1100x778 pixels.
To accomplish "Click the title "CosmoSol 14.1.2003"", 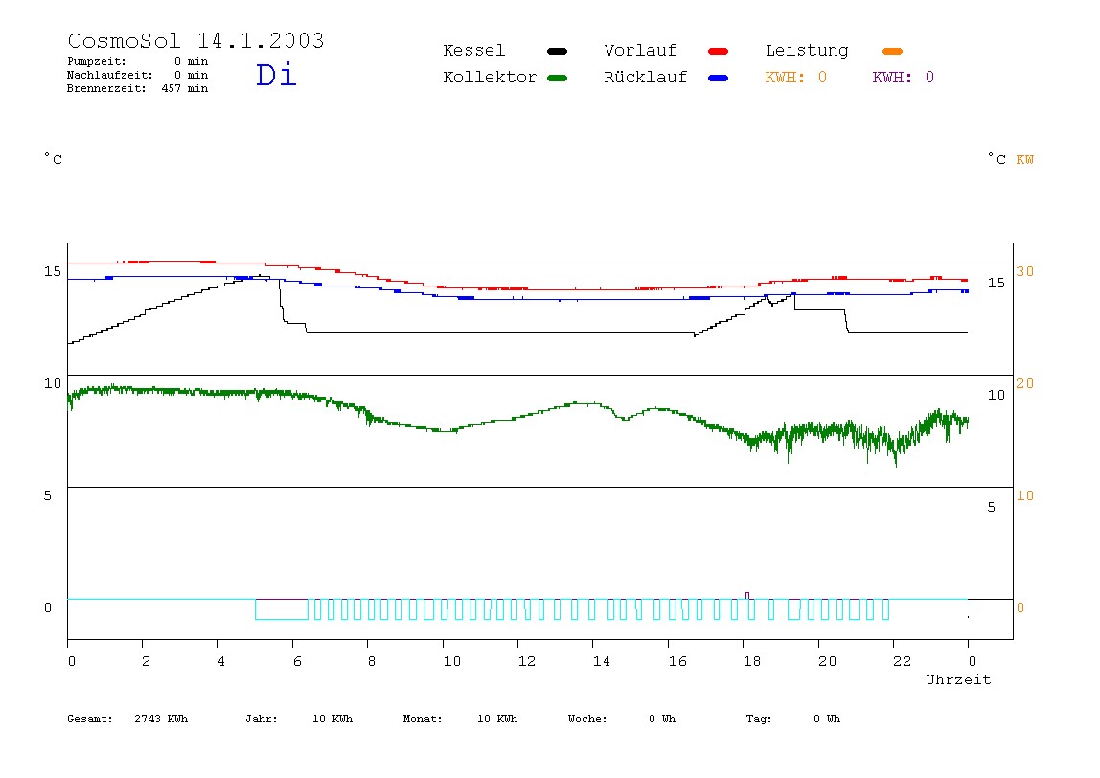I will click(195, 40).
